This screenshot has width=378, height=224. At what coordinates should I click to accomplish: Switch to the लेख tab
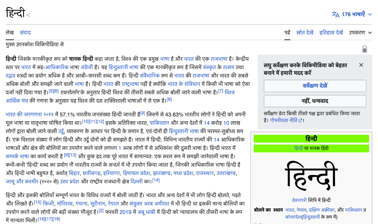pyautogui.click(x=10, y=33)
